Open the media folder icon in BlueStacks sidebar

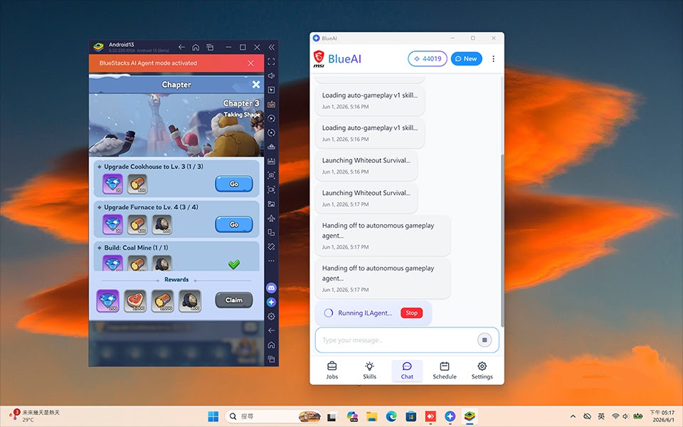click(x=271, y=204)
